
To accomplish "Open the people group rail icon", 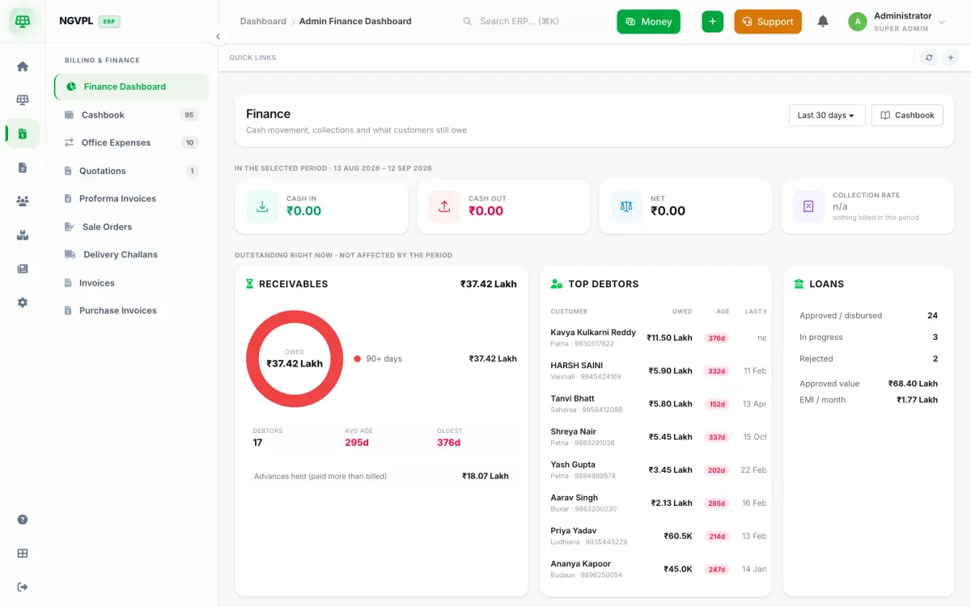I will point(23,201).
